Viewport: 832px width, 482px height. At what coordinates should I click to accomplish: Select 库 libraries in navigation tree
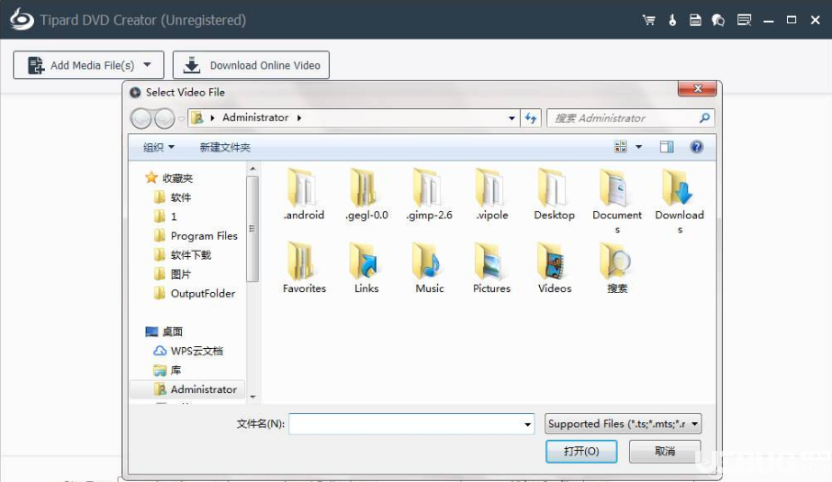point(167,370)
